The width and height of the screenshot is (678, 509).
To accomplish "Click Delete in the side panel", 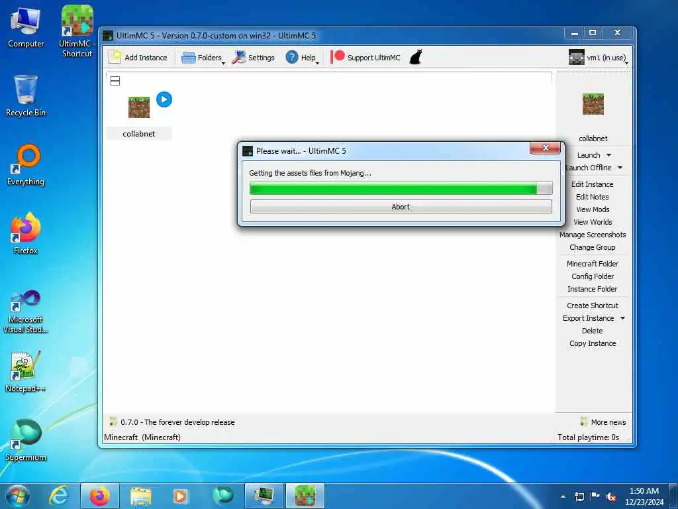I will (593, 330).
